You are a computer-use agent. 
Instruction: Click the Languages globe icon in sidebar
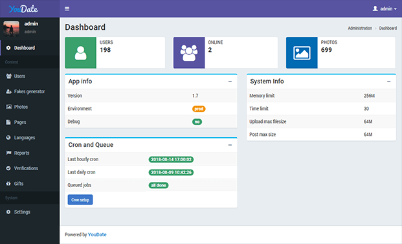[x=8, y=138]
